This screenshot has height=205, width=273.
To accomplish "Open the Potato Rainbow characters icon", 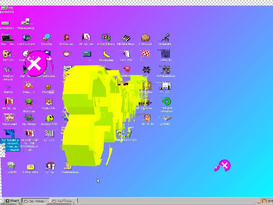I will click(x=166, y=70).
